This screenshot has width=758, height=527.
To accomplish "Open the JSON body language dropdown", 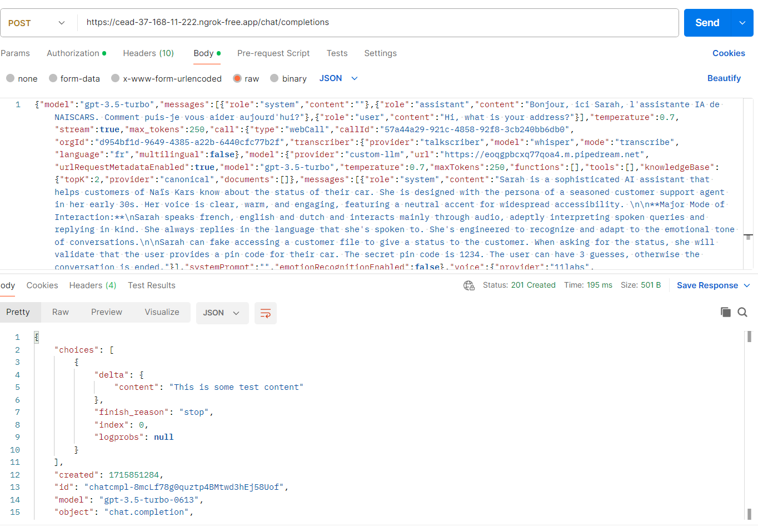I will pyautogui.click(x=338, y=78).
